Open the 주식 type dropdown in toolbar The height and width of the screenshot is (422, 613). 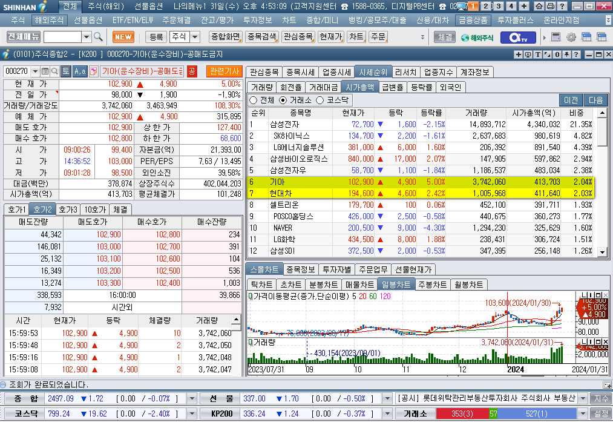click(x=195, y=37)
